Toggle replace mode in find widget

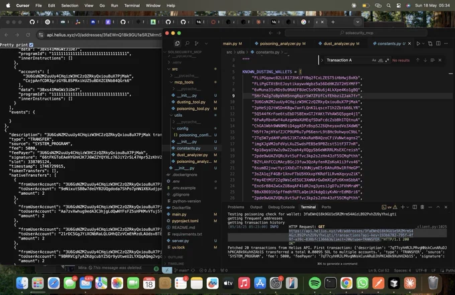point(322,60)
